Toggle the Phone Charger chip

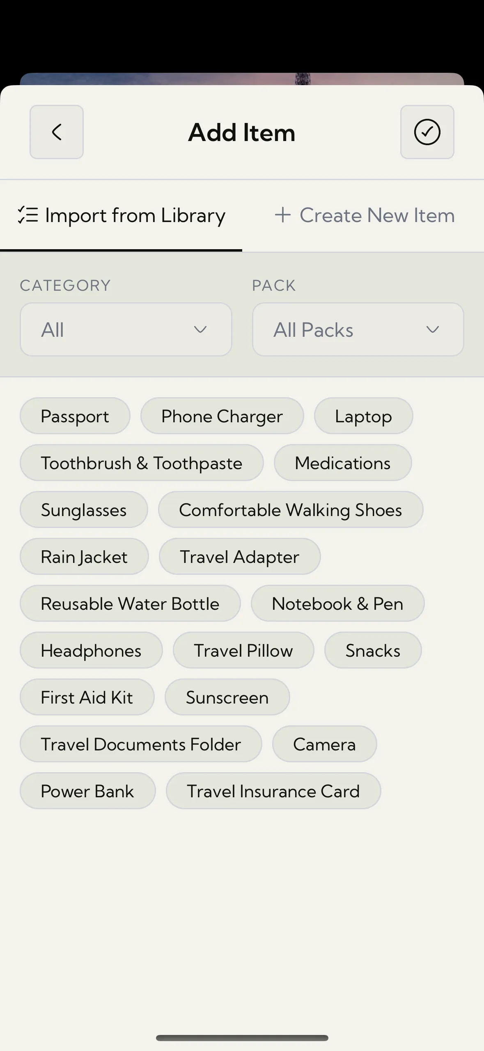[222, 416]
